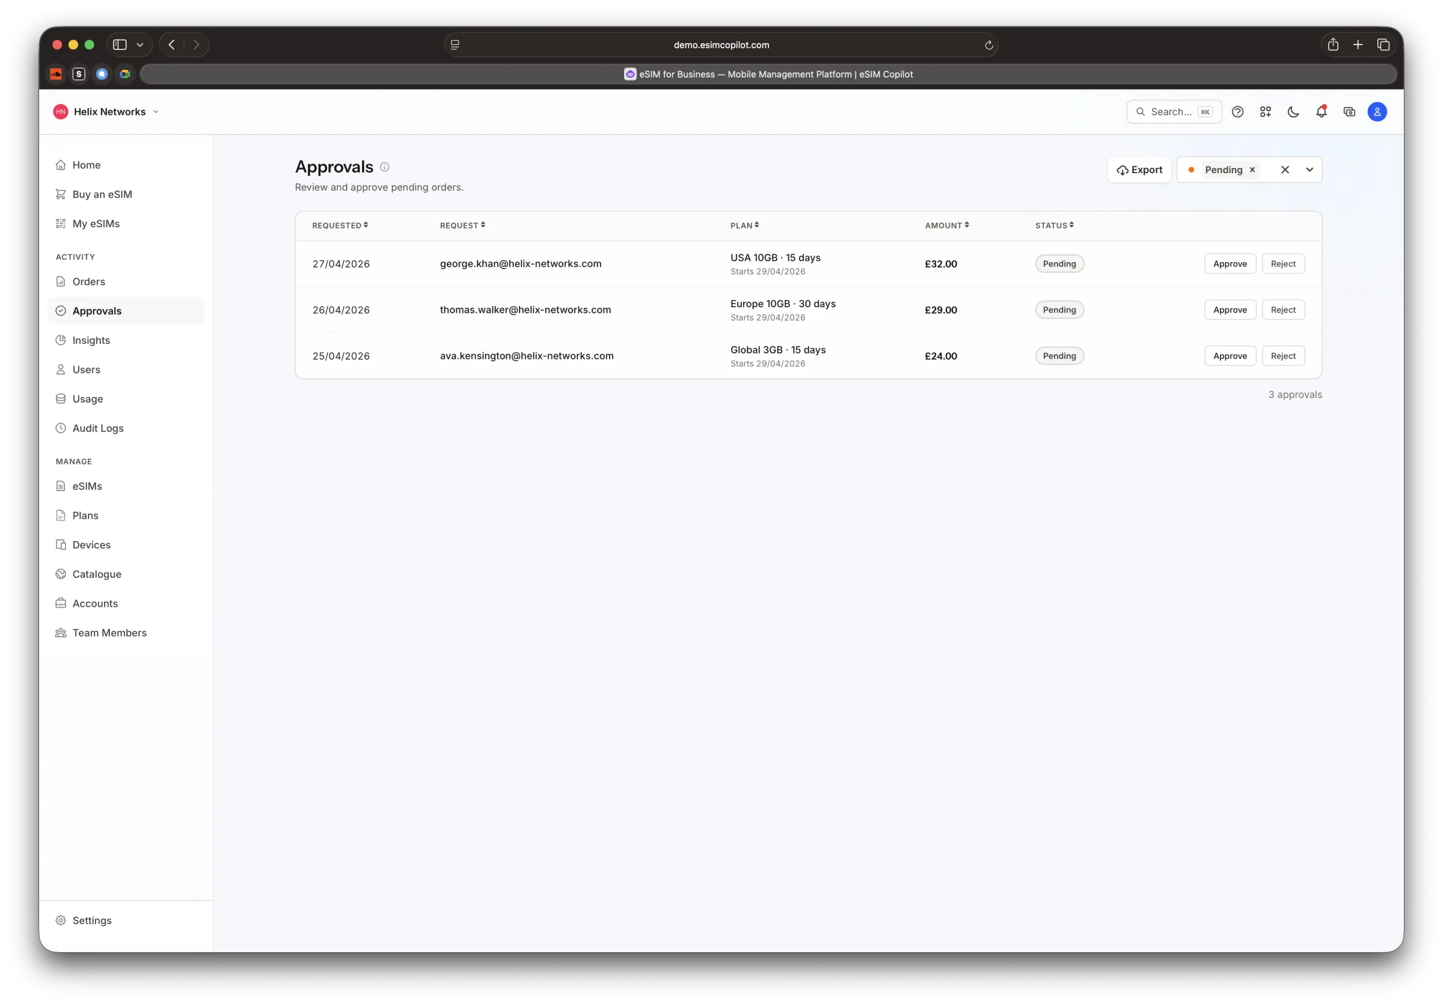Open the help question mark icon
1443x1004 pixels.
[x=1237, y=112]
